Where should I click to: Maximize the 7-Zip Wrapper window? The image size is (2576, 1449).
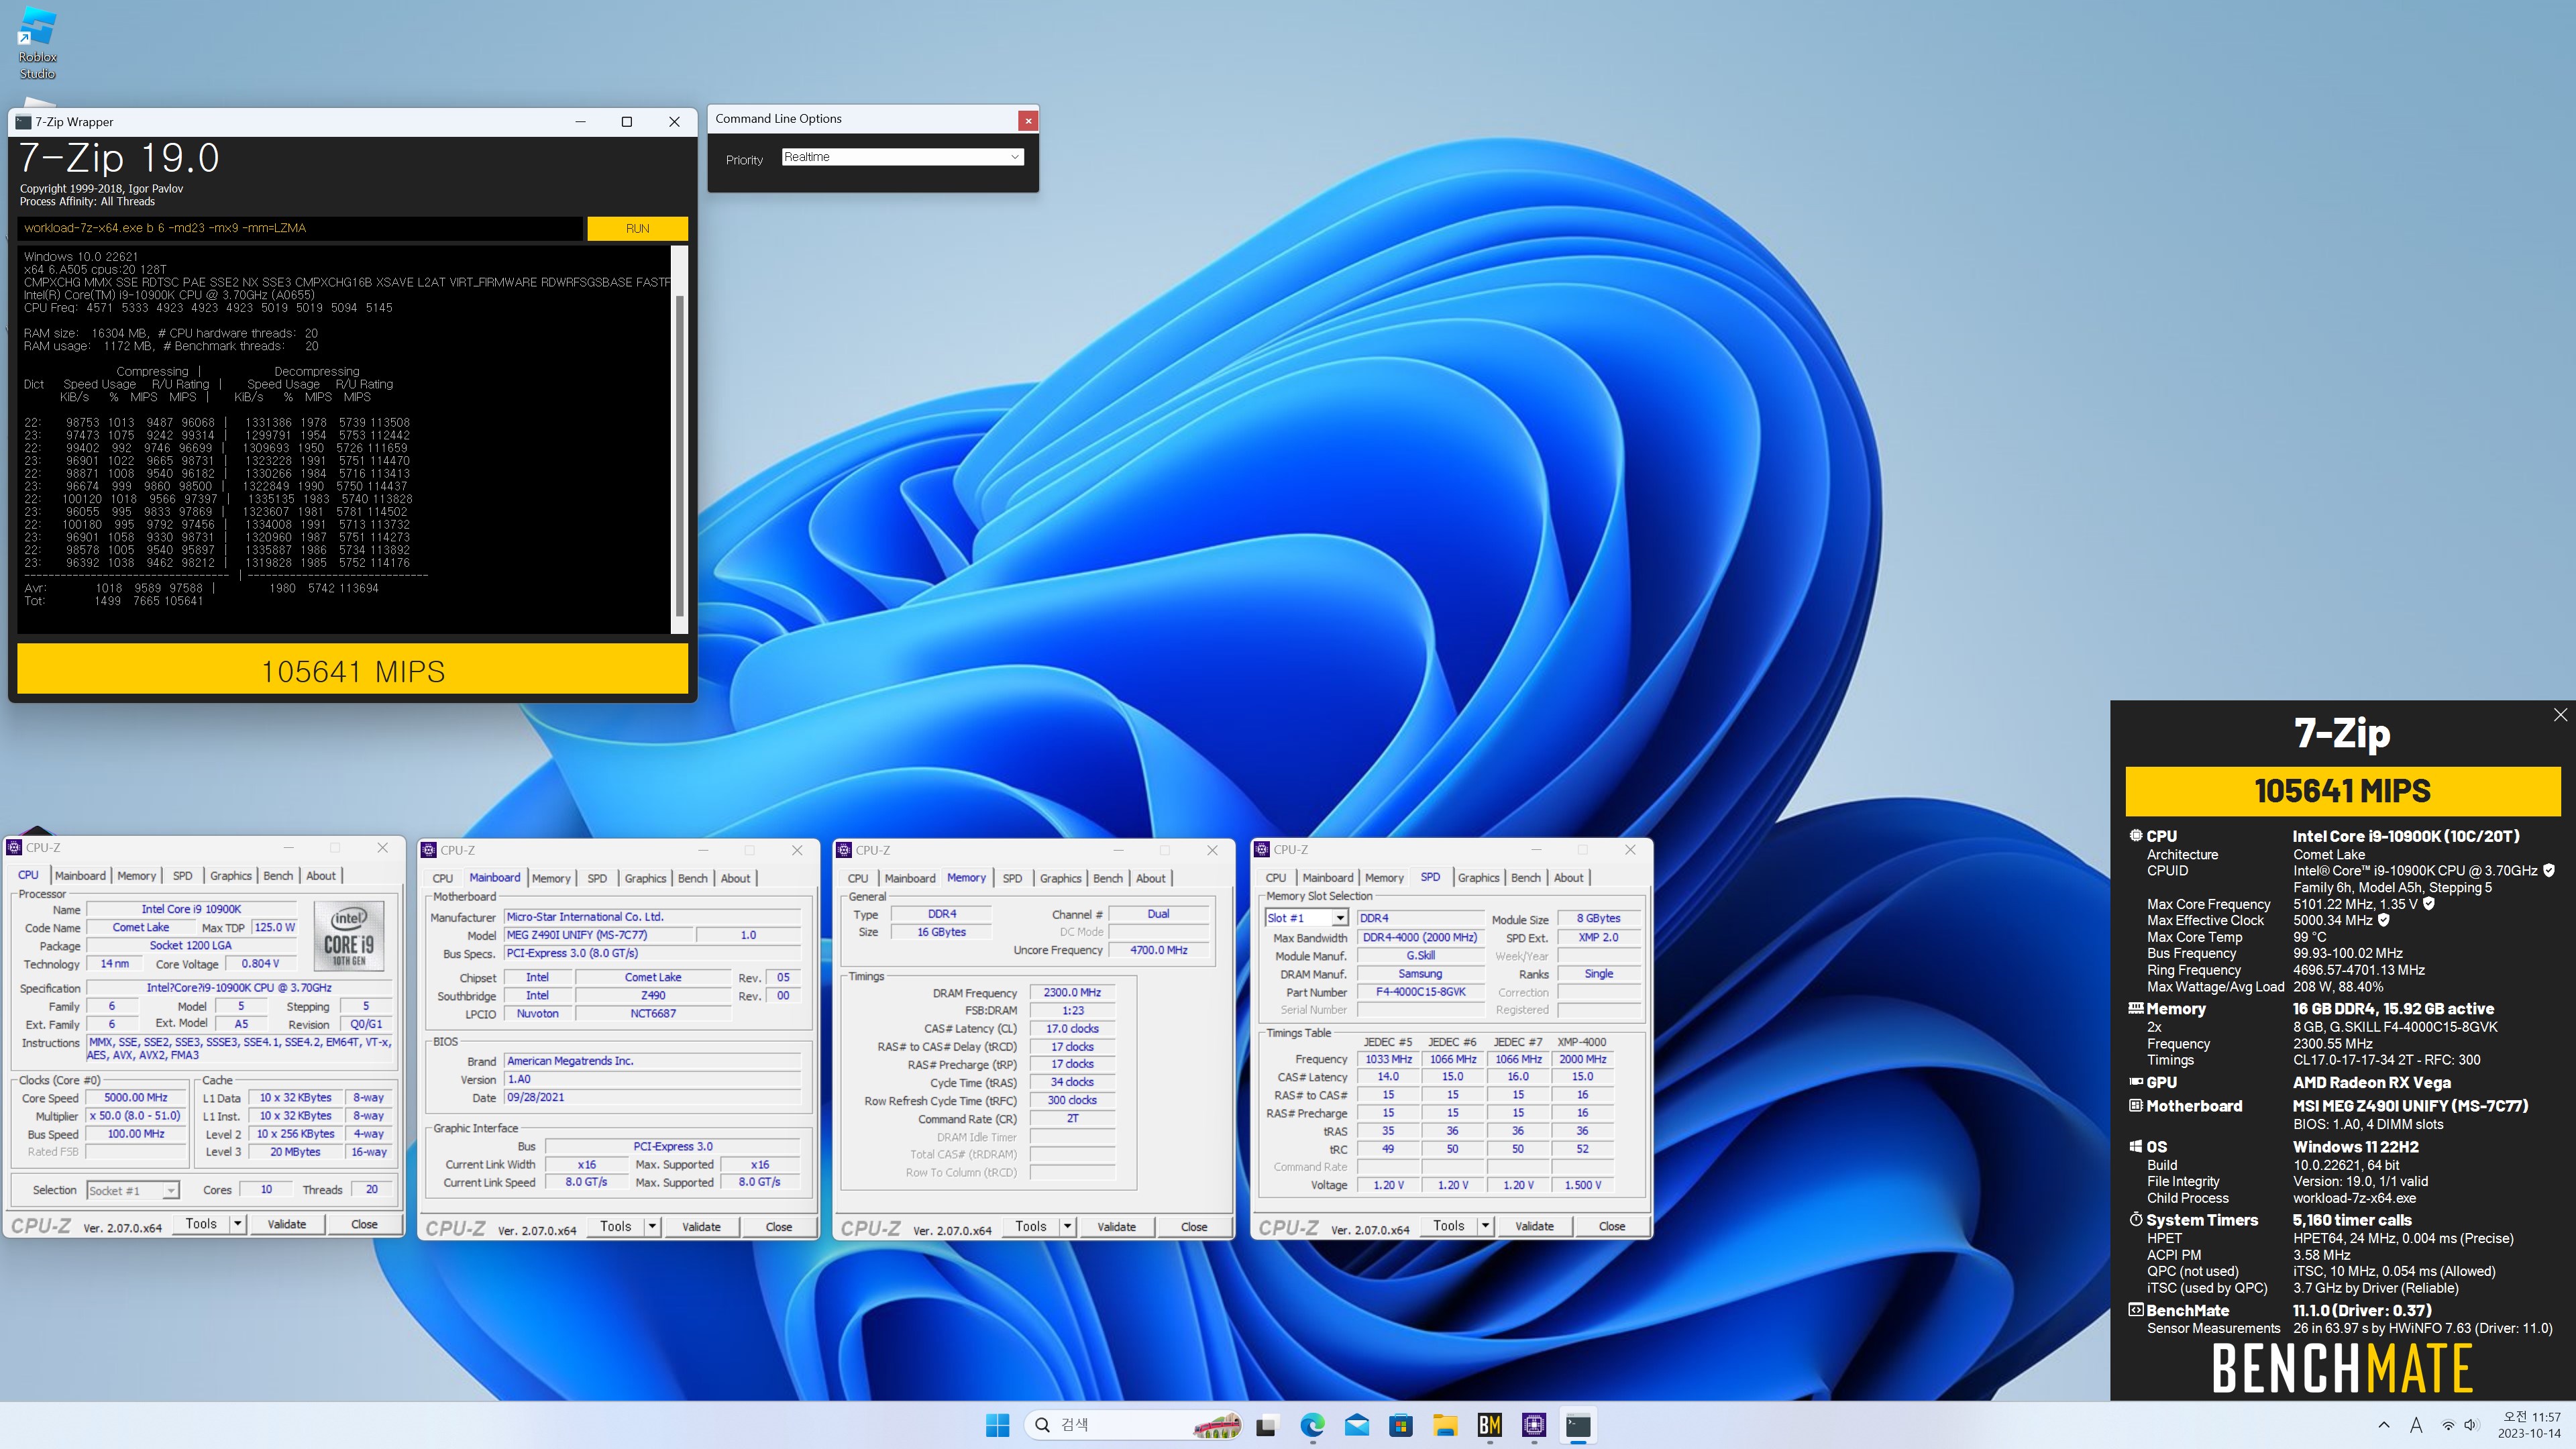coord(627,122)
